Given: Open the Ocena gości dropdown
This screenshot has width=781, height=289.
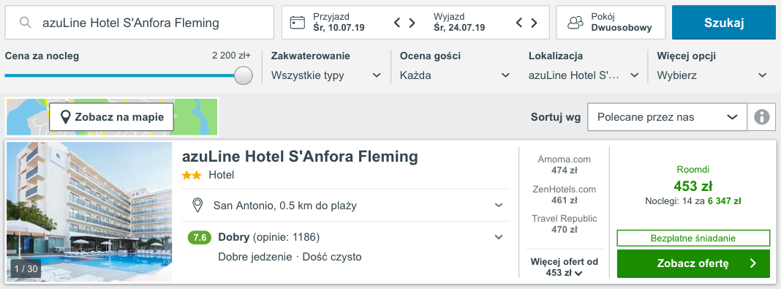Looking at the screenshot, I should tap(456, 76).
